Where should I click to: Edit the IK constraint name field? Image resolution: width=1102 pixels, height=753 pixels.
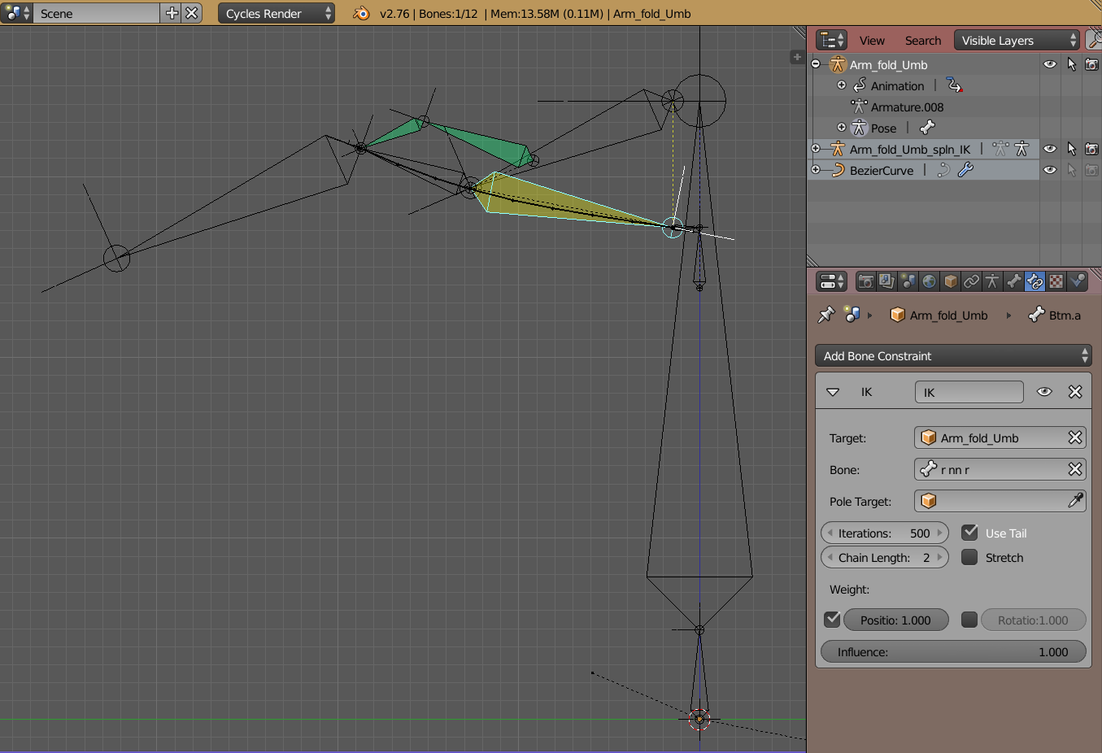point(969,392)
